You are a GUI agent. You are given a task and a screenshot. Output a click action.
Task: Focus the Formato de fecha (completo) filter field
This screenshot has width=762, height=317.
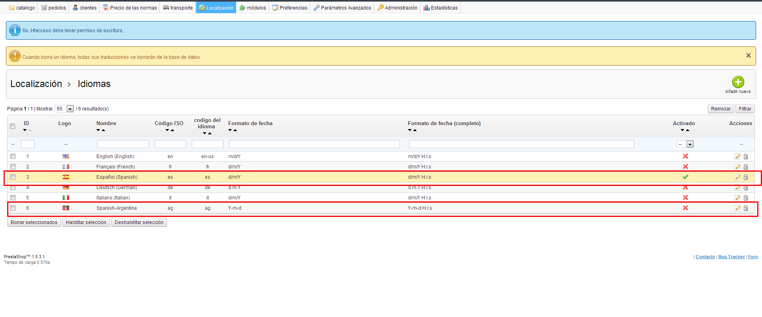click(521, 144)
